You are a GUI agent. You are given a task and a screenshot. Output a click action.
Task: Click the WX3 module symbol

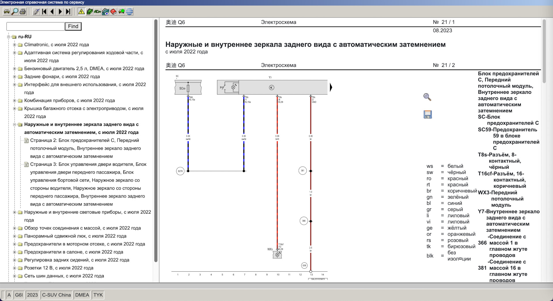point(277,255)
